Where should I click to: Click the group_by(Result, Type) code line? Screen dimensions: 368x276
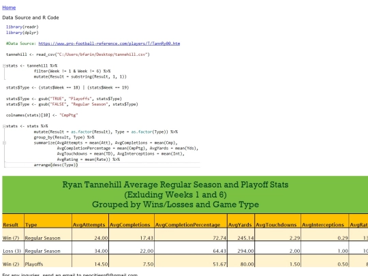(x=64, y=137)
